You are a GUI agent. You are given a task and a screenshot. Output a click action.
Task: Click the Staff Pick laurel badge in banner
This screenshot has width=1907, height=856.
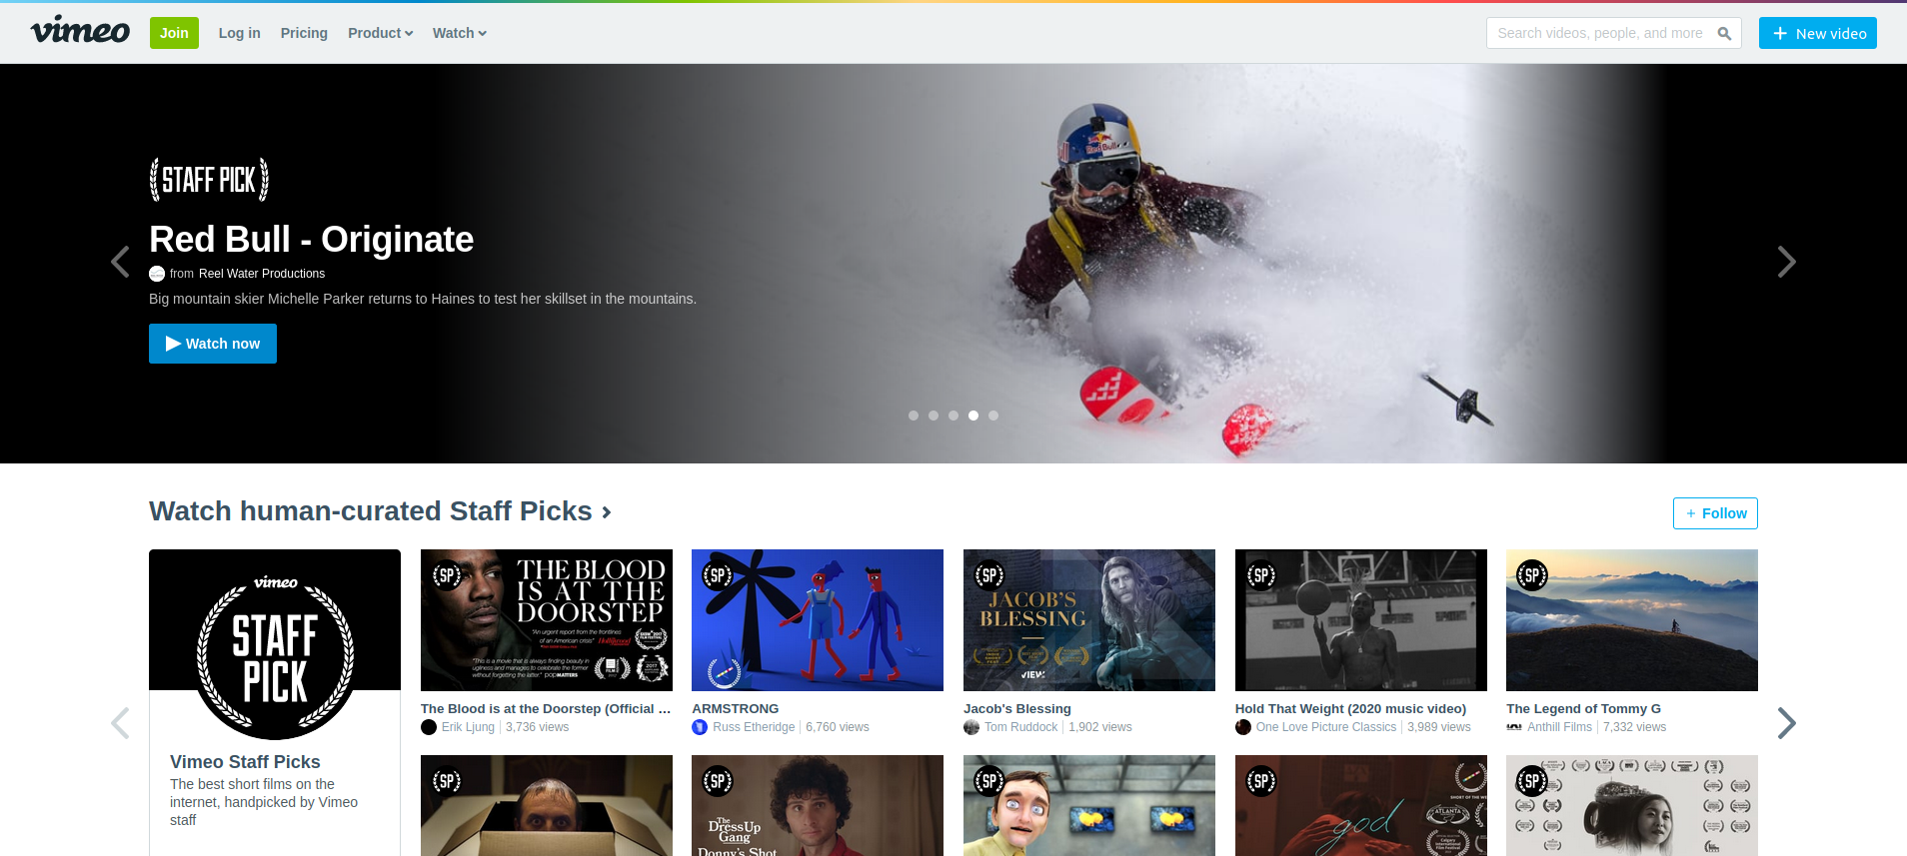tap(209, 180)
